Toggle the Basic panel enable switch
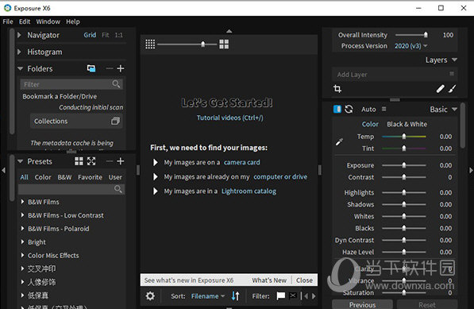 337,109
